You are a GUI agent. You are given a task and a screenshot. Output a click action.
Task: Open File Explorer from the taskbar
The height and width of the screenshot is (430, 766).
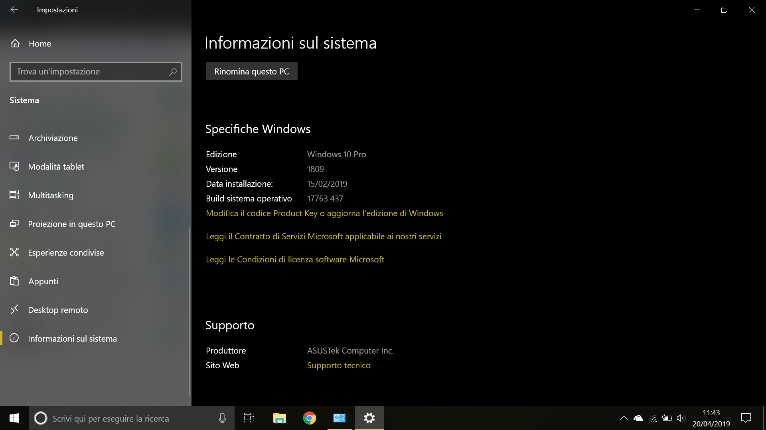coord(279,418)
